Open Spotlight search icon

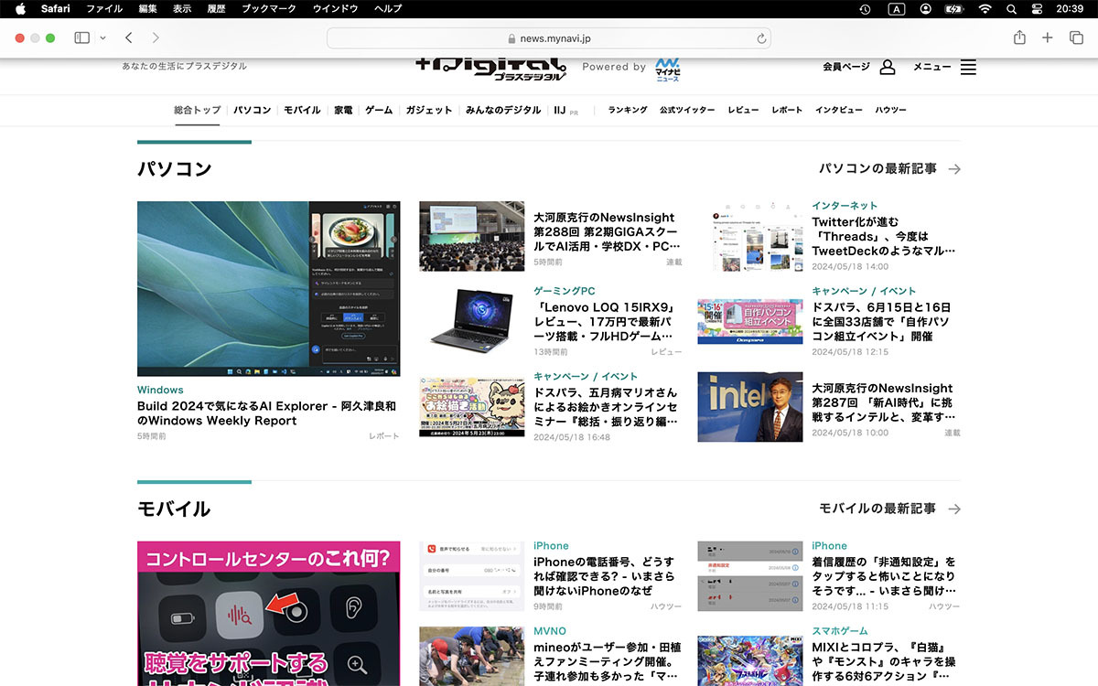tap(1012, 8)
